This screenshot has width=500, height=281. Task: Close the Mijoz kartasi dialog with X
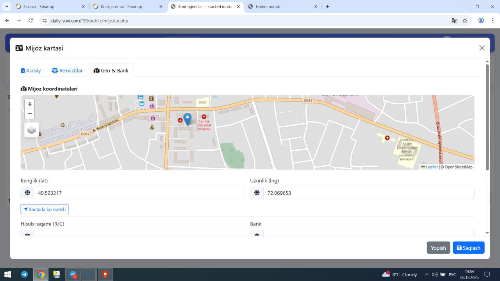pyautogui.click(x=482, y=48)
